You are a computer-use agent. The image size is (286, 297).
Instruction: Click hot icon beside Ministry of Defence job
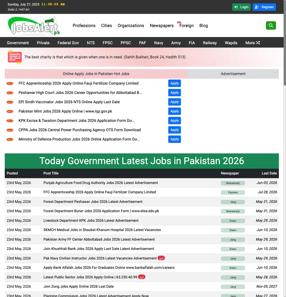(10, 139)
